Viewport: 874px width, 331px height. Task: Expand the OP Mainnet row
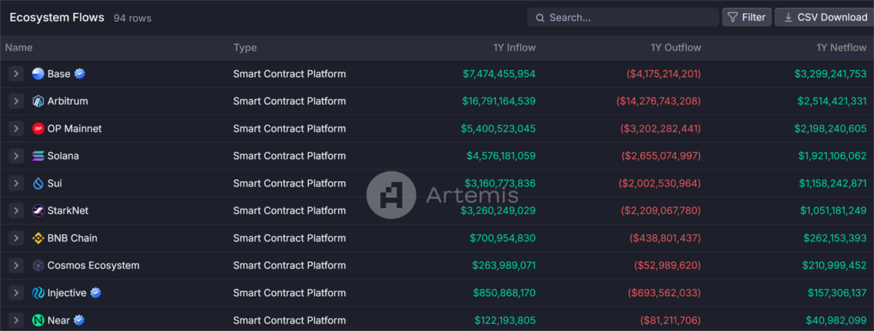(x=16, y=129)
